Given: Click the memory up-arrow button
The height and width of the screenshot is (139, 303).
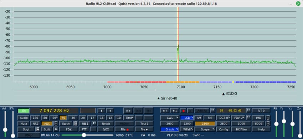Looking at the screenshot, I should pos(128,111).
